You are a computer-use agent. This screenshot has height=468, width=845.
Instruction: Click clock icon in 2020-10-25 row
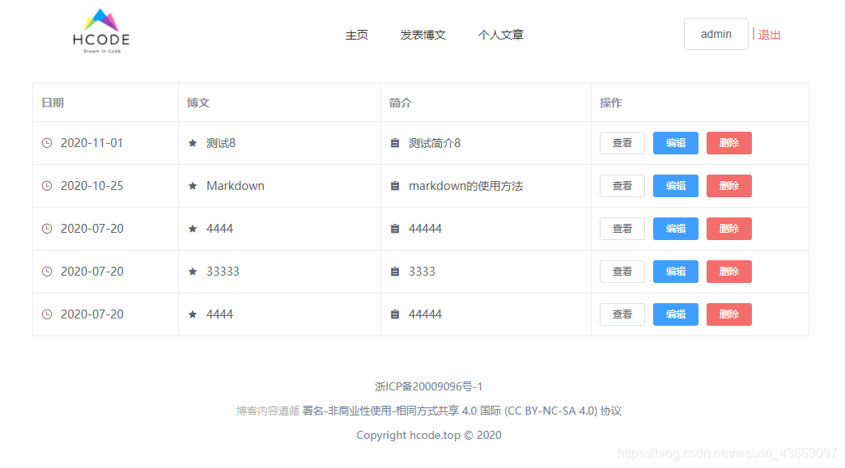(x=47, y=186)
